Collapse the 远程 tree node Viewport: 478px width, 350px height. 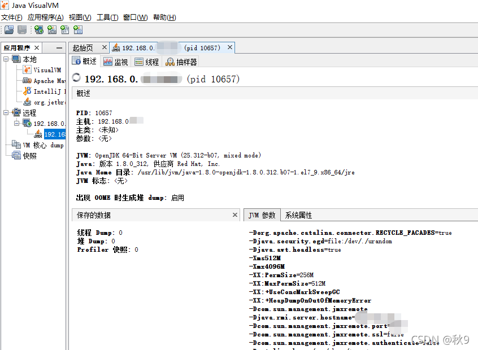pyautogui.click(x=6, y=112)
